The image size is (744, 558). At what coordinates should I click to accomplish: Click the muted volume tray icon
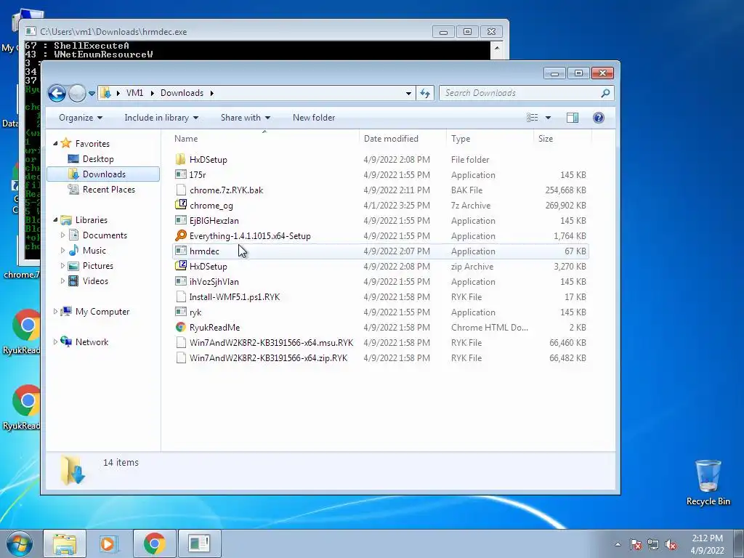[671, 544]
